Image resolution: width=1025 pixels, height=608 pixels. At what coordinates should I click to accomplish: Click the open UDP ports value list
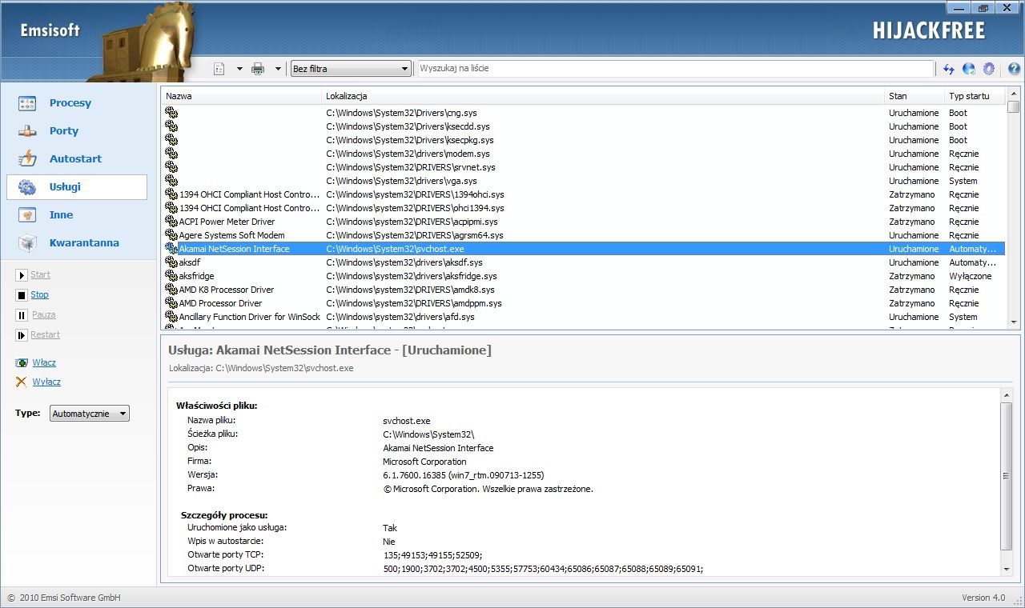543,569
